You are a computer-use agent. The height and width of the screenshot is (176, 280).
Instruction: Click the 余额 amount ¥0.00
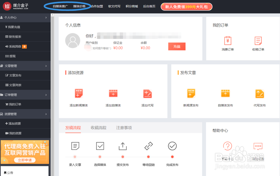point(145,48)
